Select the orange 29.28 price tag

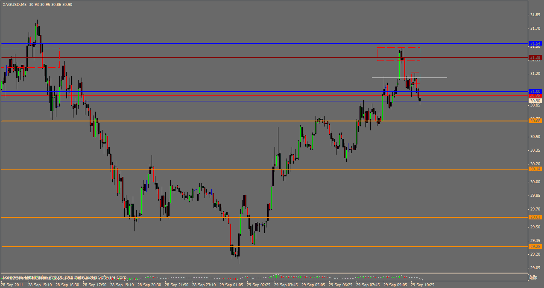pos(535,247)
